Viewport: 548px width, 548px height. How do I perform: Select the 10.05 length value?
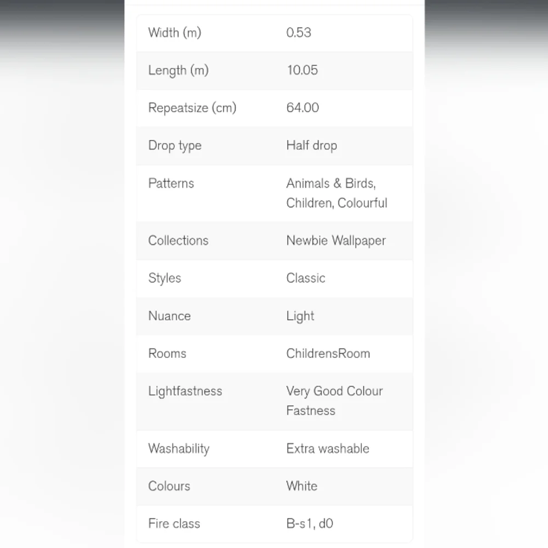click(x=302, y=70)
